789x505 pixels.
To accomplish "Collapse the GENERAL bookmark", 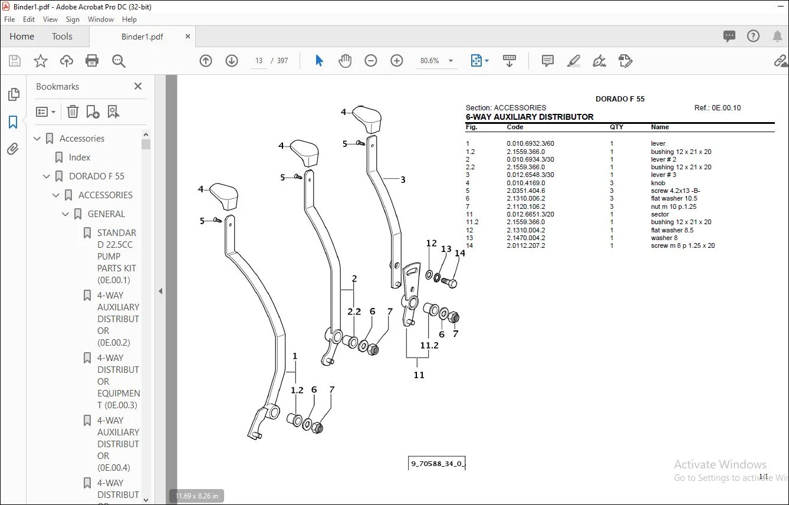I will [66, 214].
